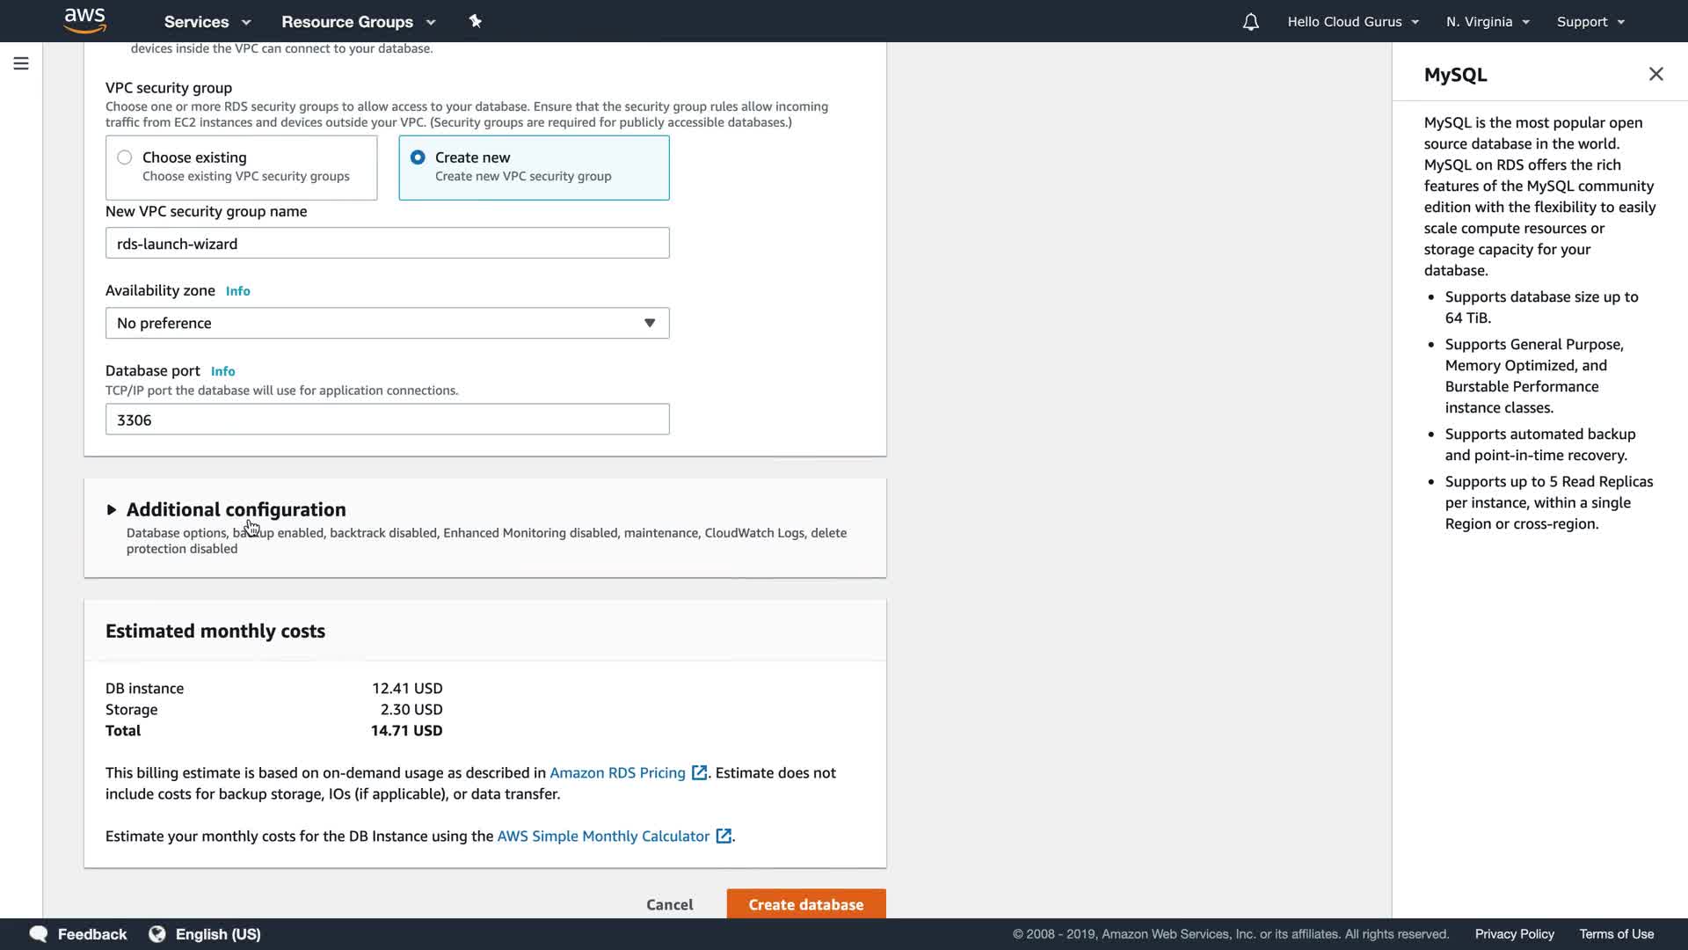The image size is (1688, 950).
Task: Select Create new security group option
Action: [x=418, y=157]
